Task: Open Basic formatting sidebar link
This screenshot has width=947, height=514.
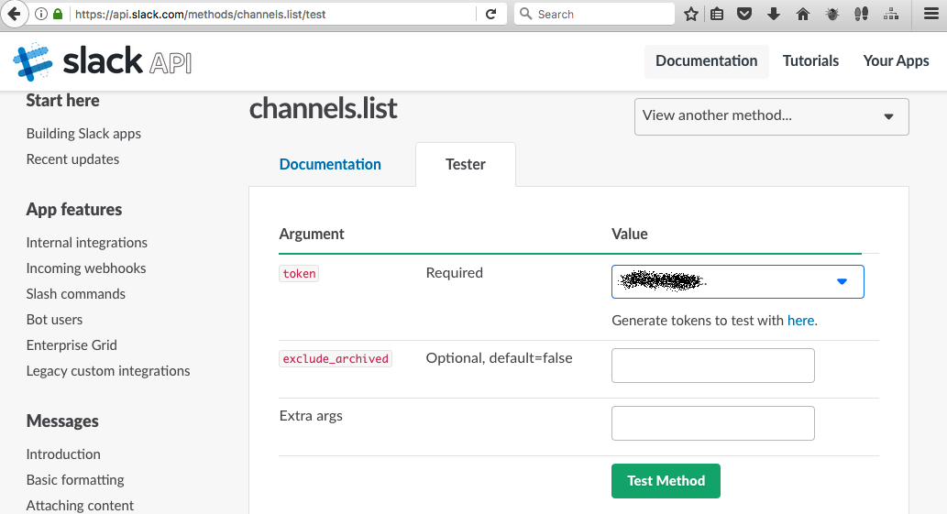Action: coord(75,480)
